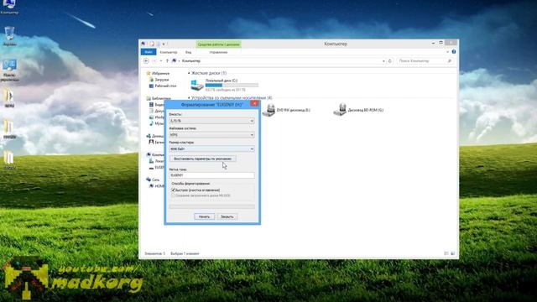This screenshot has height=302, width=537.
Task: Select the BD-ROM drive (G:) icon
Action: coord(340,110)
